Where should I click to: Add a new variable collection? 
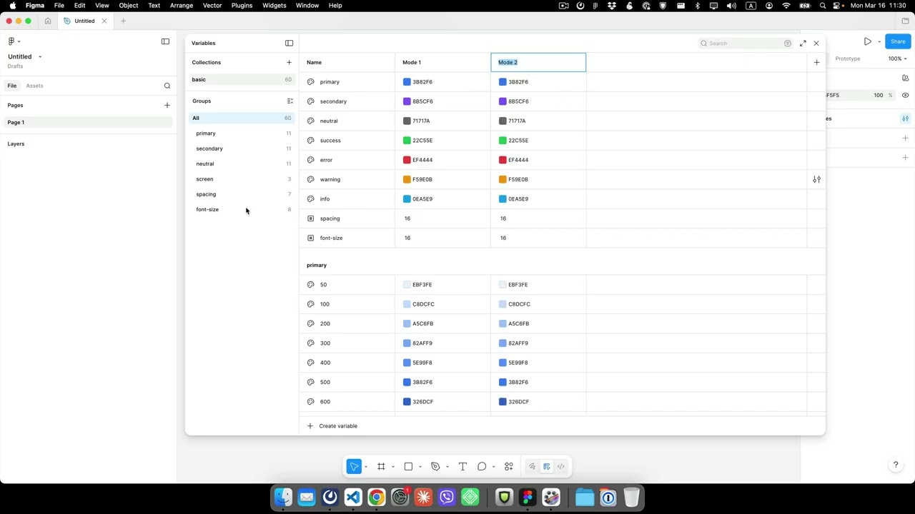tap(289, 62)
